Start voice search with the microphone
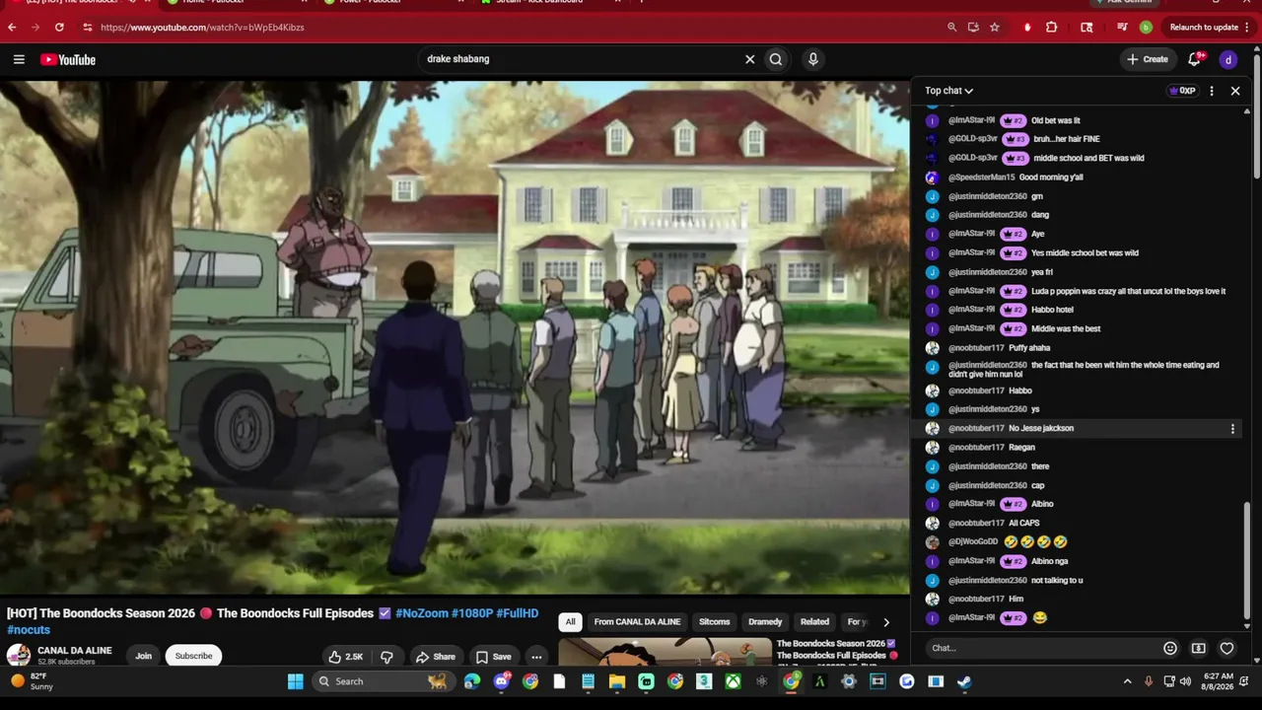The height and width of the screenshot is (710, 1262). (x=812, y=59)
